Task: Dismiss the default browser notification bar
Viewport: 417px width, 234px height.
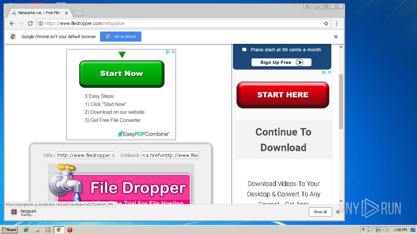Action: point(336,37)
